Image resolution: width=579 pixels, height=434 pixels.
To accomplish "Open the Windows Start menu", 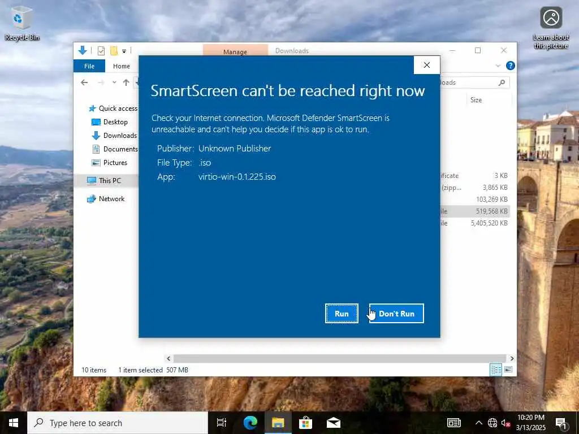I will [14, 423].
